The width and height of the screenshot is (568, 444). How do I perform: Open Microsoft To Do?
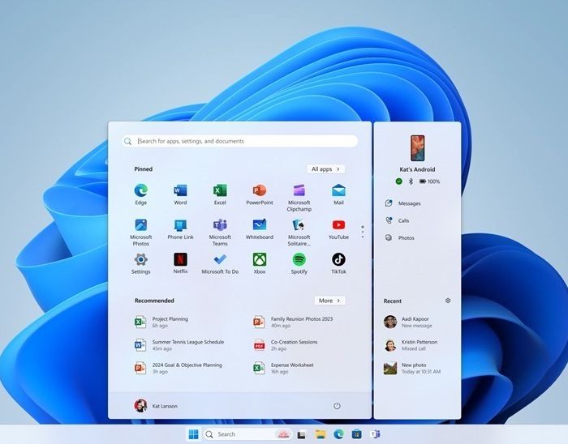pyautogui.click(x=220, y=263)
